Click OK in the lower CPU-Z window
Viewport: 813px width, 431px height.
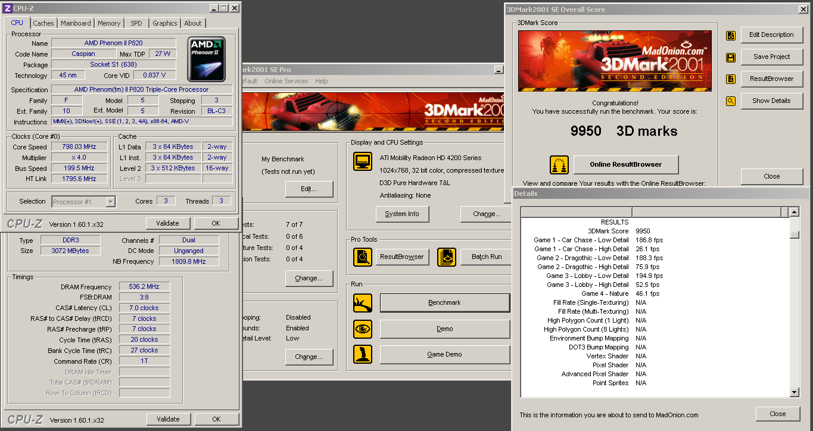click(x=216, y=419)
